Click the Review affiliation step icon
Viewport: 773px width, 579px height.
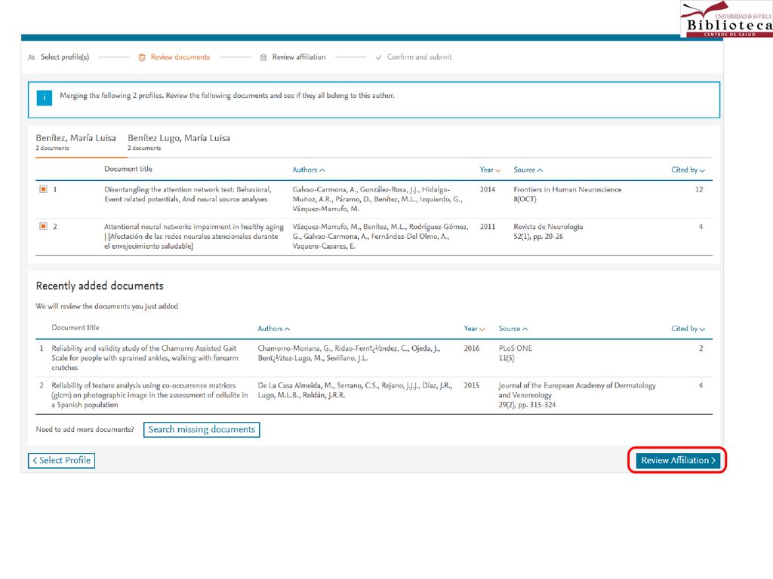263,57
